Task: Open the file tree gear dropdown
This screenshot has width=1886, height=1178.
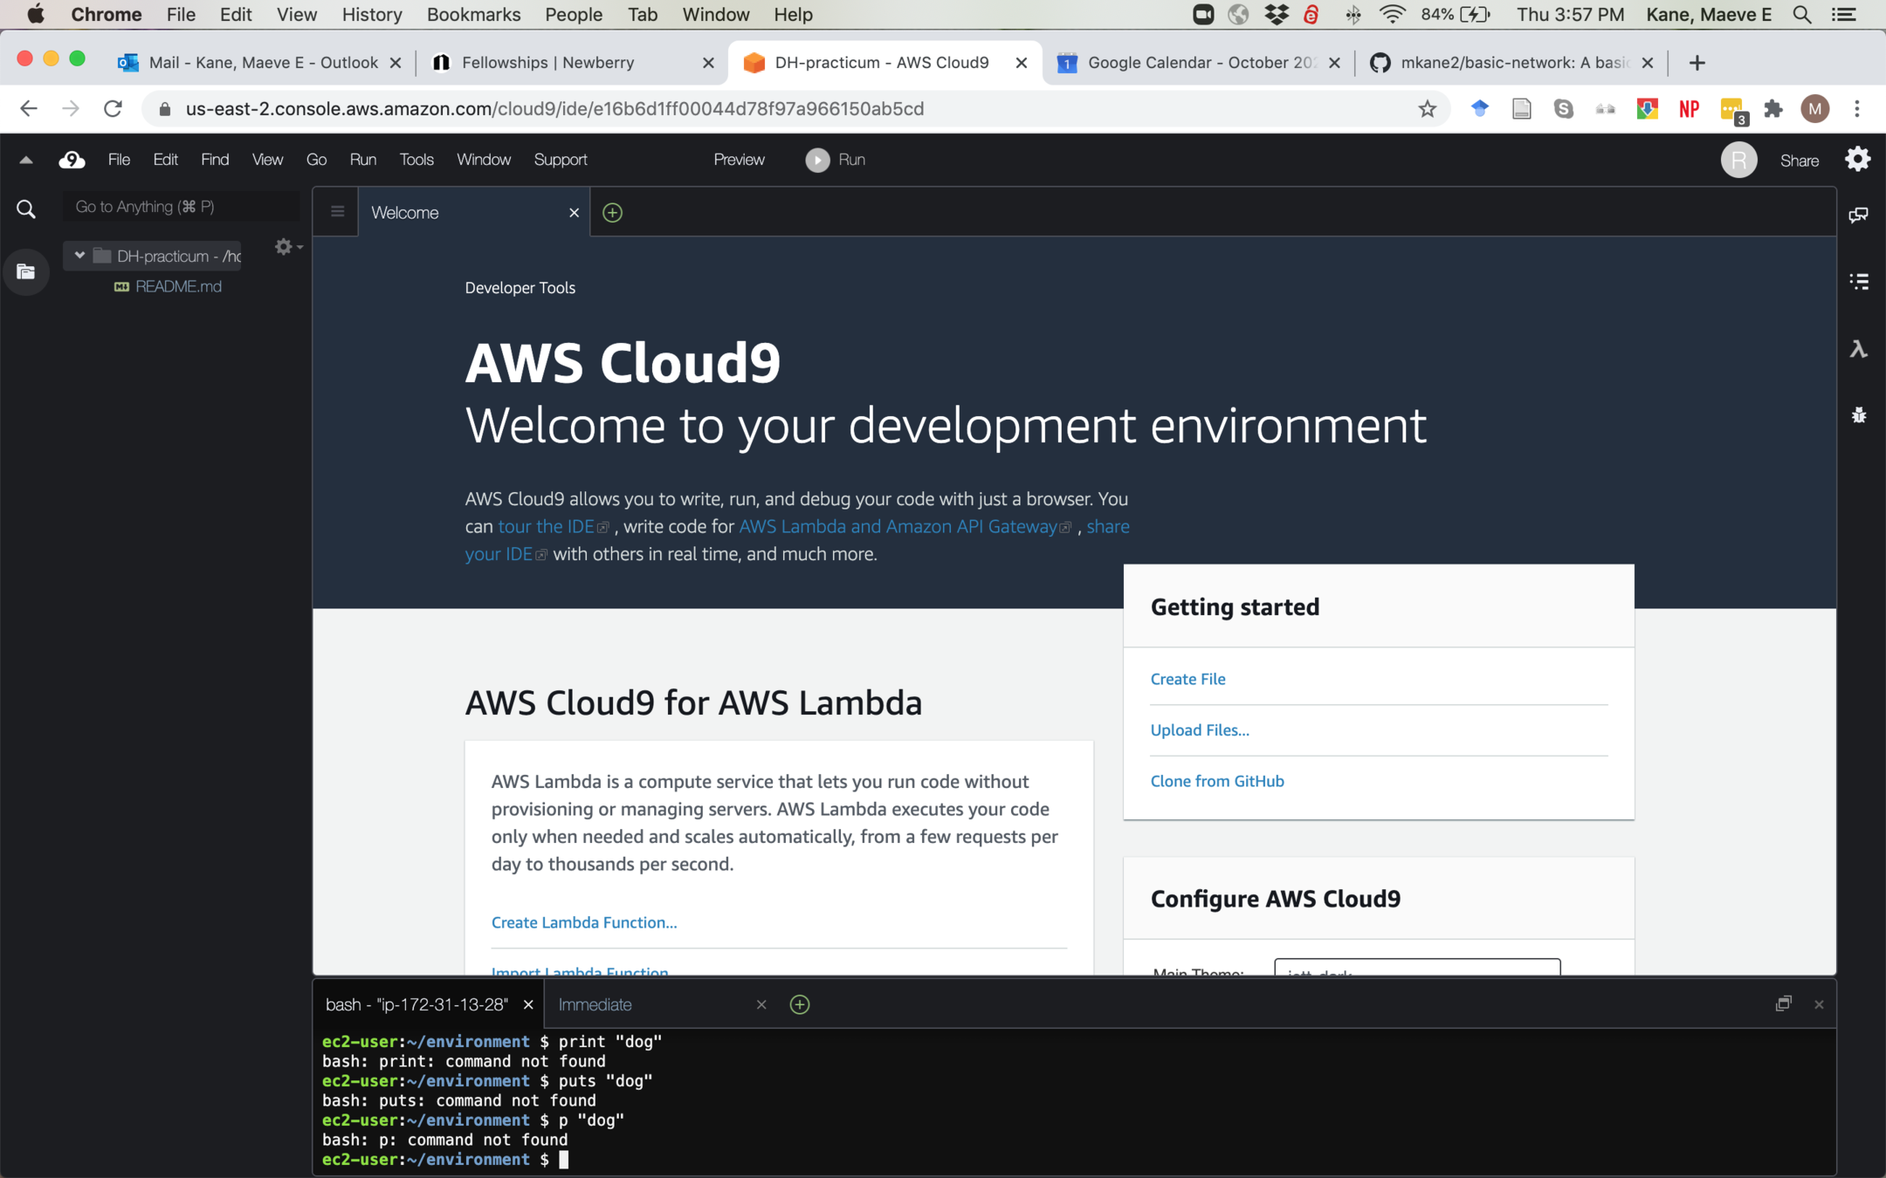Action: click(x=286, y=247)
